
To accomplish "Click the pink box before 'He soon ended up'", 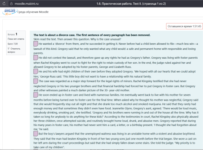I will point(36,95).
